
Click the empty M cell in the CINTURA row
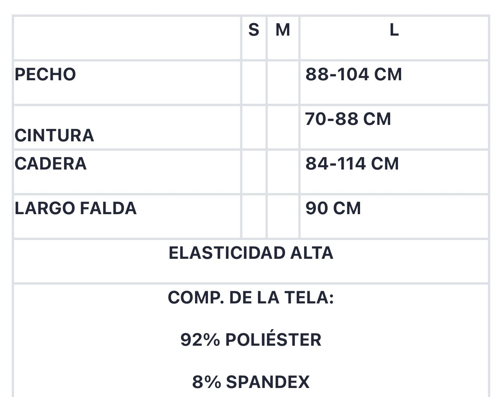point(283,127)
